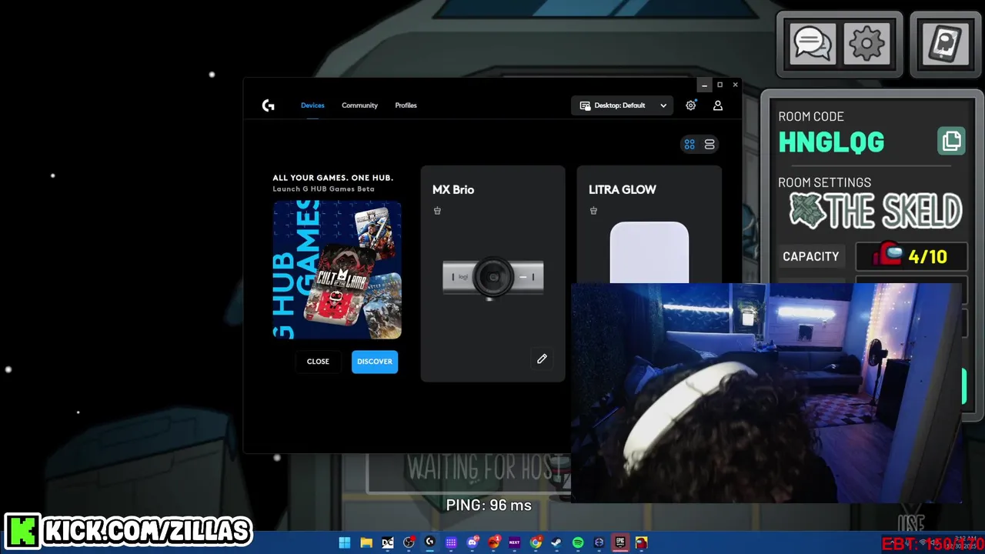The width and height of the screenshot is (985, 554).
Task: Open Google Chrome from taskbar
Action: coord(536,542)
